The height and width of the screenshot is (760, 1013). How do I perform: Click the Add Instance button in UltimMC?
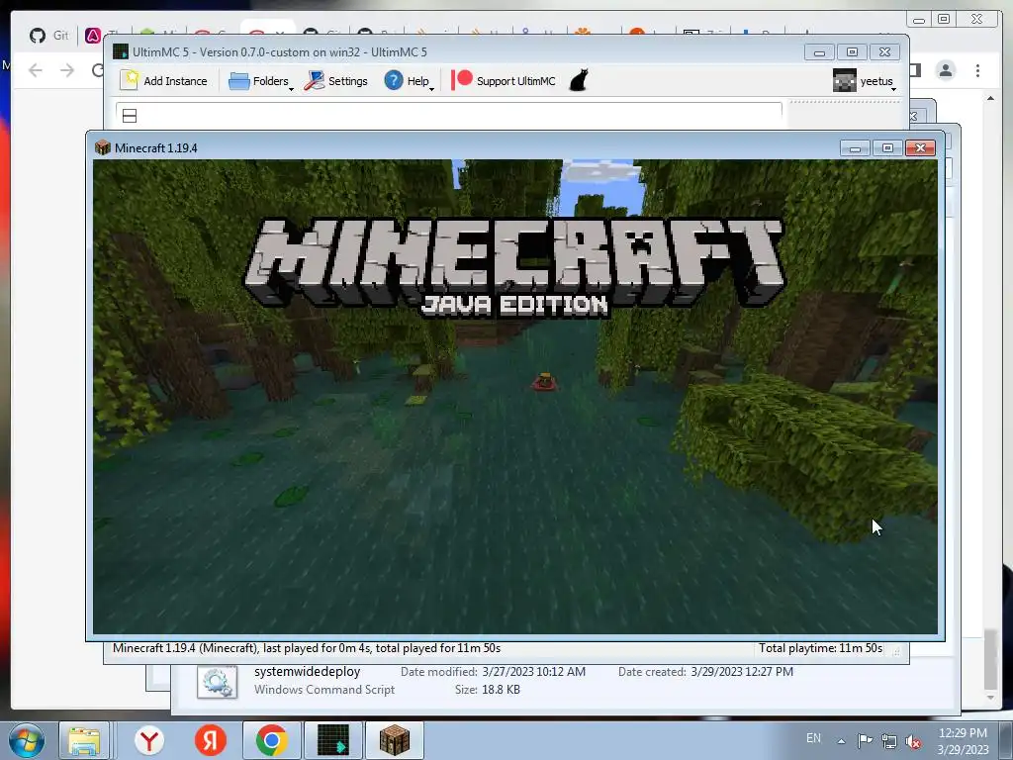coord(164,81)
